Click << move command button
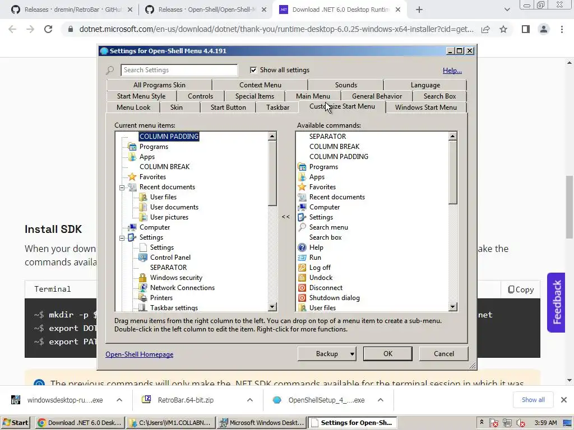The height and width of the screenshot is (430, 574). pyautogui.click(x=286, y=217)
